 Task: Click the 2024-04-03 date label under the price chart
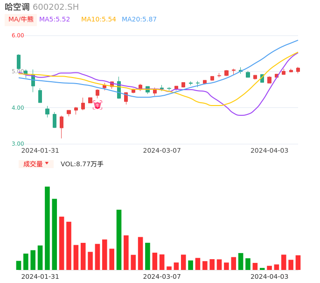pos(269,150)
